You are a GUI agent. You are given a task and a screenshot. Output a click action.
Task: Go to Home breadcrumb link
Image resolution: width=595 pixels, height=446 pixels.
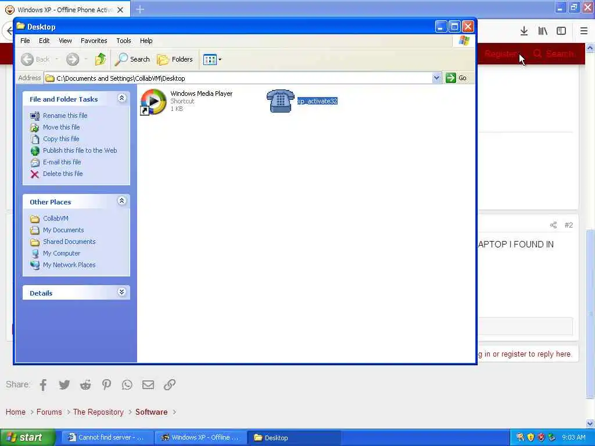[x=16, y=412]
